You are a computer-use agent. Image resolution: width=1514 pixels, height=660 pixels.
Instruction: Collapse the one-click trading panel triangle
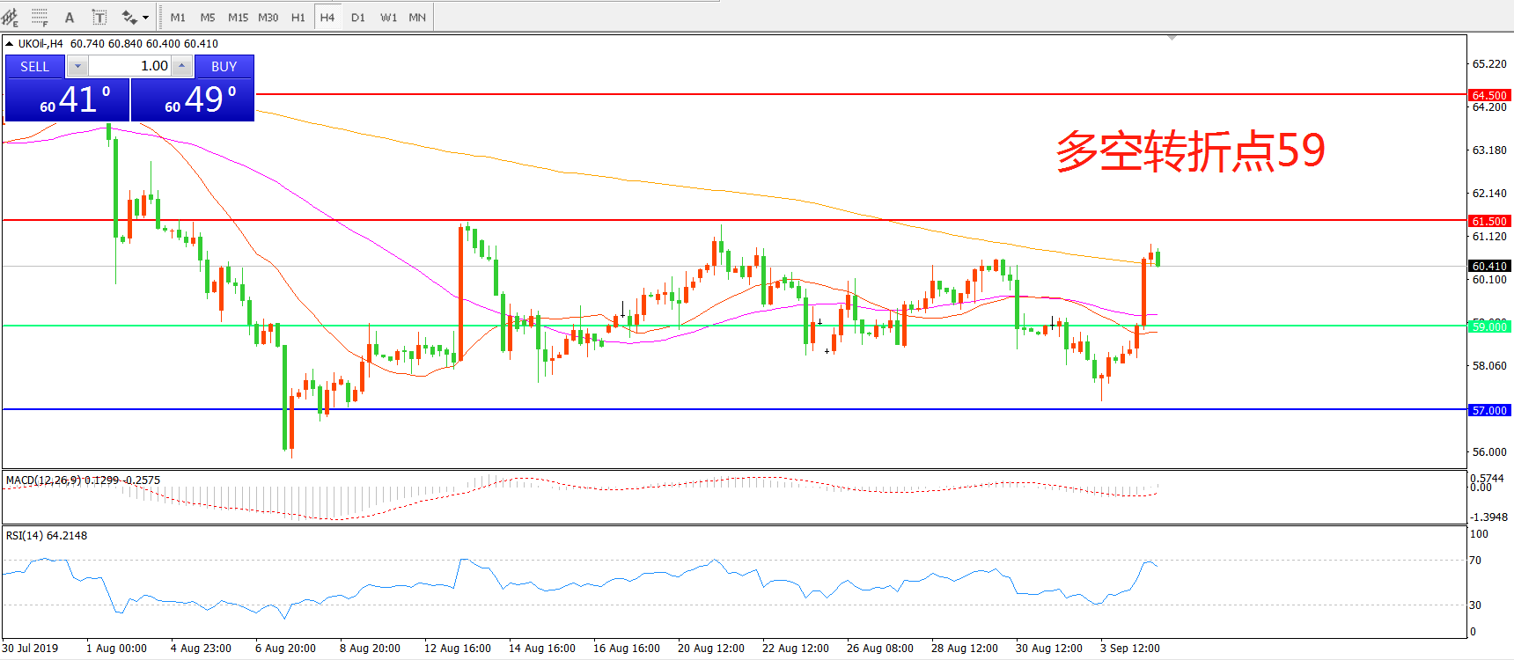click(9, 43)
